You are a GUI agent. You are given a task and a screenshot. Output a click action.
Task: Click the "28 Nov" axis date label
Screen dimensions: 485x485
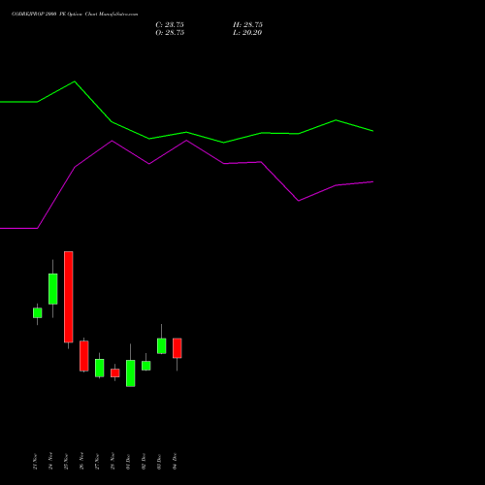[x=113, y=462]
